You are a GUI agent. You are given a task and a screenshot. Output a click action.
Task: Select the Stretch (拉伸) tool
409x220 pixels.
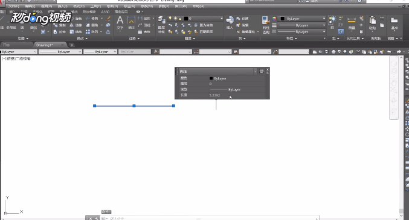coord(60,32)
